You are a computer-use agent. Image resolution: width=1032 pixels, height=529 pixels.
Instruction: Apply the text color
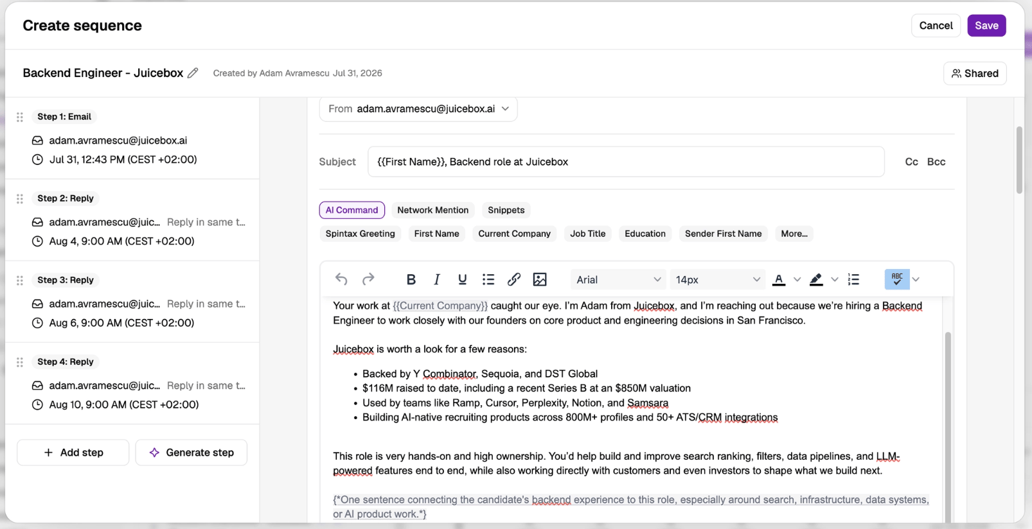[779, 279]
